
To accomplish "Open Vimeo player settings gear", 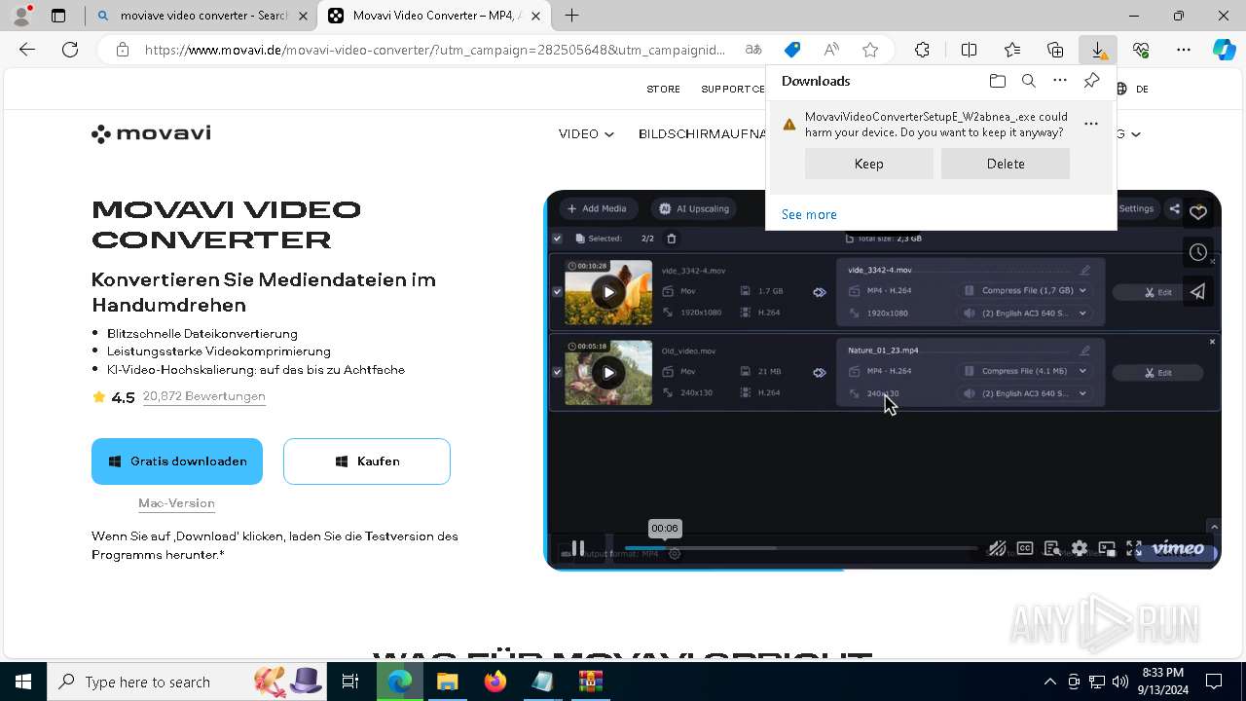I will tap(1080, 548).
